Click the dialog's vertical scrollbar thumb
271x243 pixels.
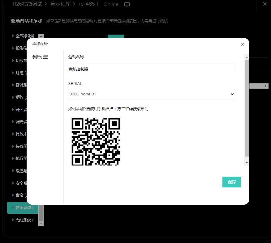tap(247, 108)
